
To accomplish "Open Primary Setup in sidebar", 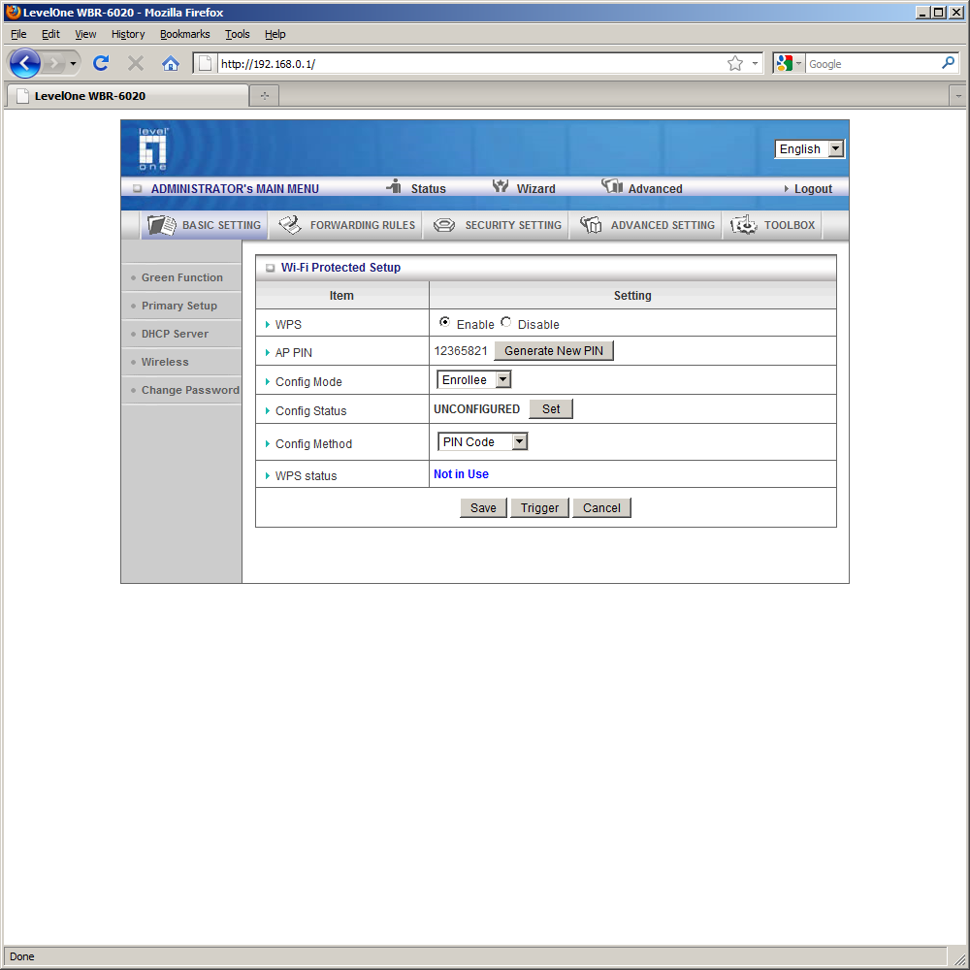I will pos(179,306).
